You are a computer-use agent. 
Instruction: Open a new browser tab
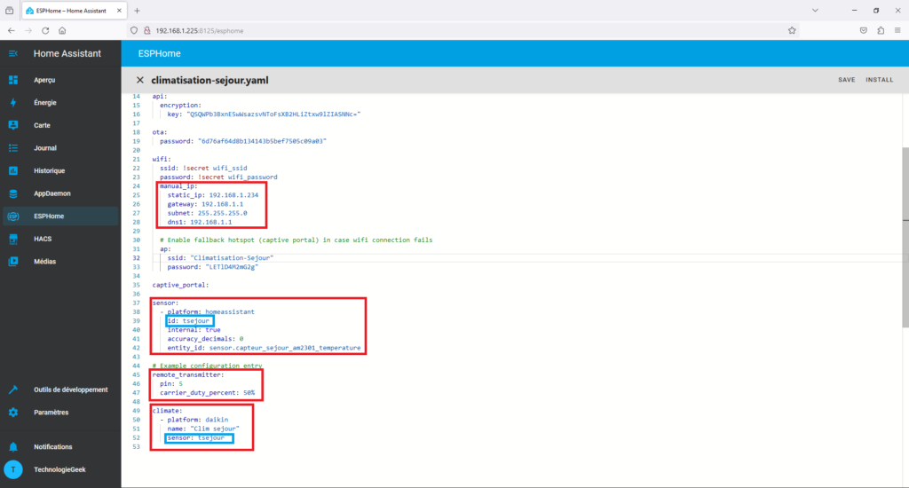(137, 11)
